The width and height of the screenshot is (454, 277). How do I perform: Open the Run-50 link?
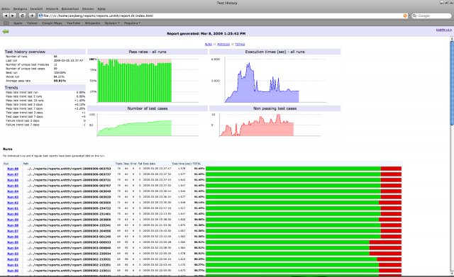(x=13, y=271)
